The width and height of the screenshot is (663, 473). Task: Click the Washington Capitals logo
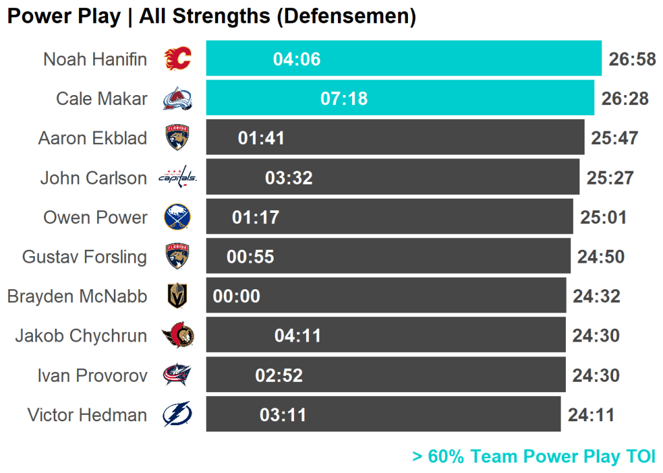[177, 177]
